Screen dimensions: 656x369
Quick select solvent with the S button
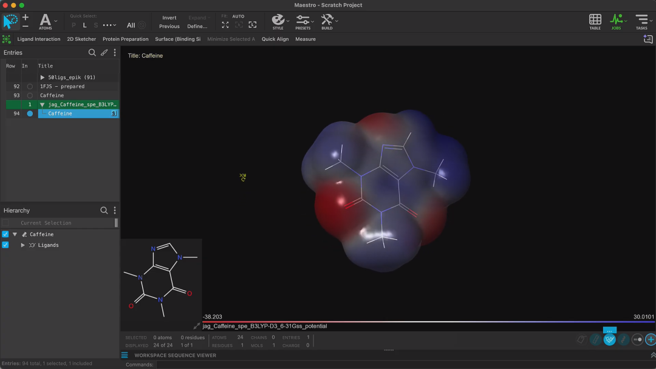point(96,25)
